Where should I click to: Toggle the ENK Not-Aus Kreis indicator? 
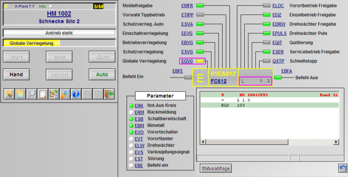pos(131,106)
